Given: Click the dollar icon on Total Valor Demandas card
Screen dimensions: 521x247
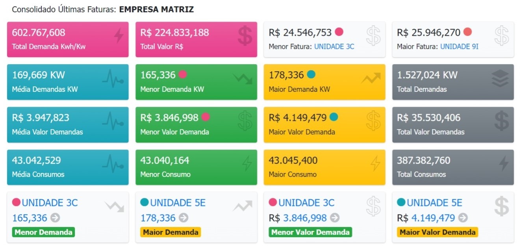Looking at the screenshot, I should point(501,121).
